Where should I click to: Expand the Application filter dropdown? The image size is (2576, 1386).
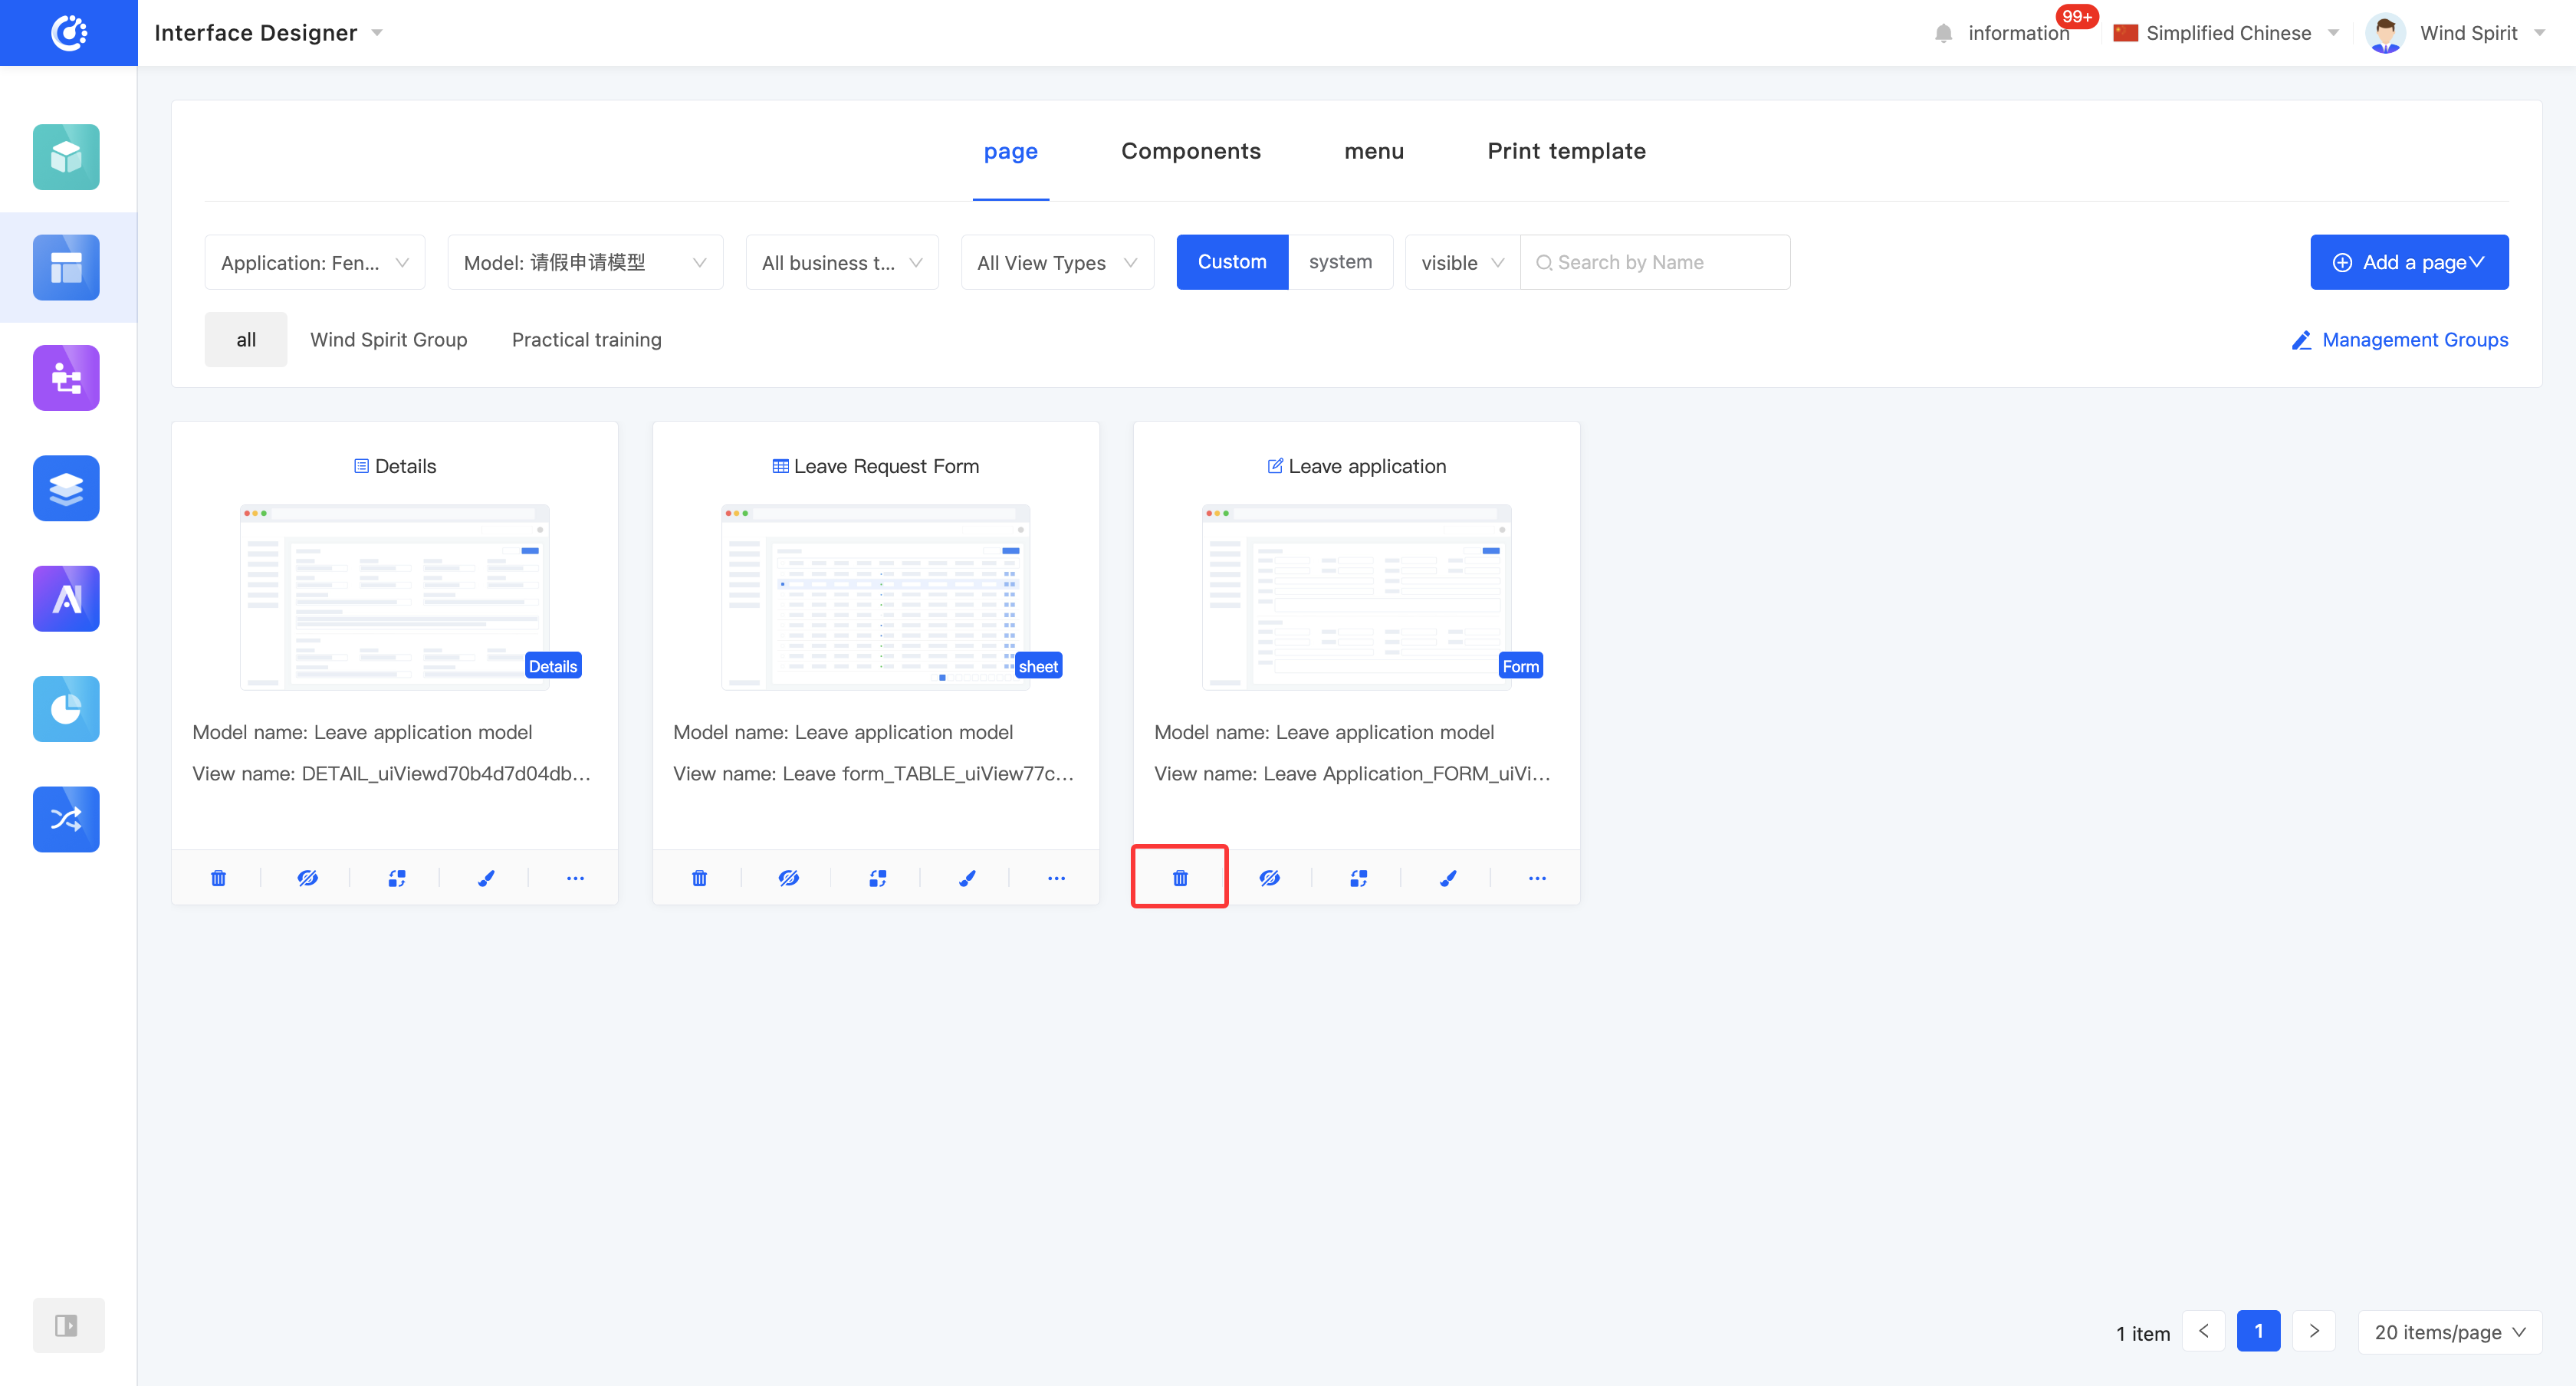pyautogui.click(x=314, y=262)
